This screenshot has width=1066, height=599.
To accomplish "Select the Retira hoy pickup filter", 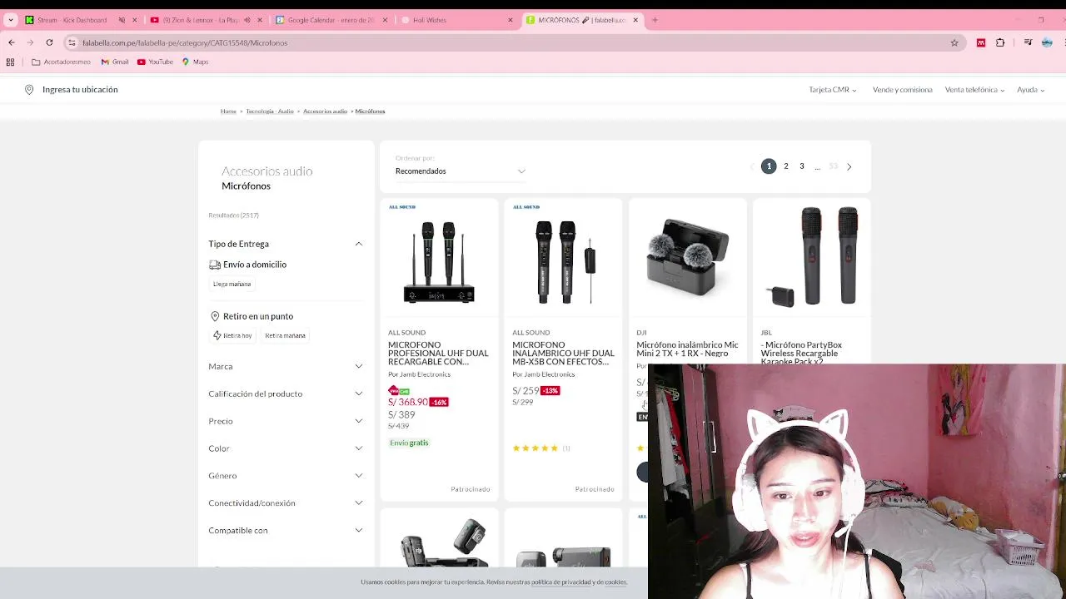I will (x=232, y=335).
